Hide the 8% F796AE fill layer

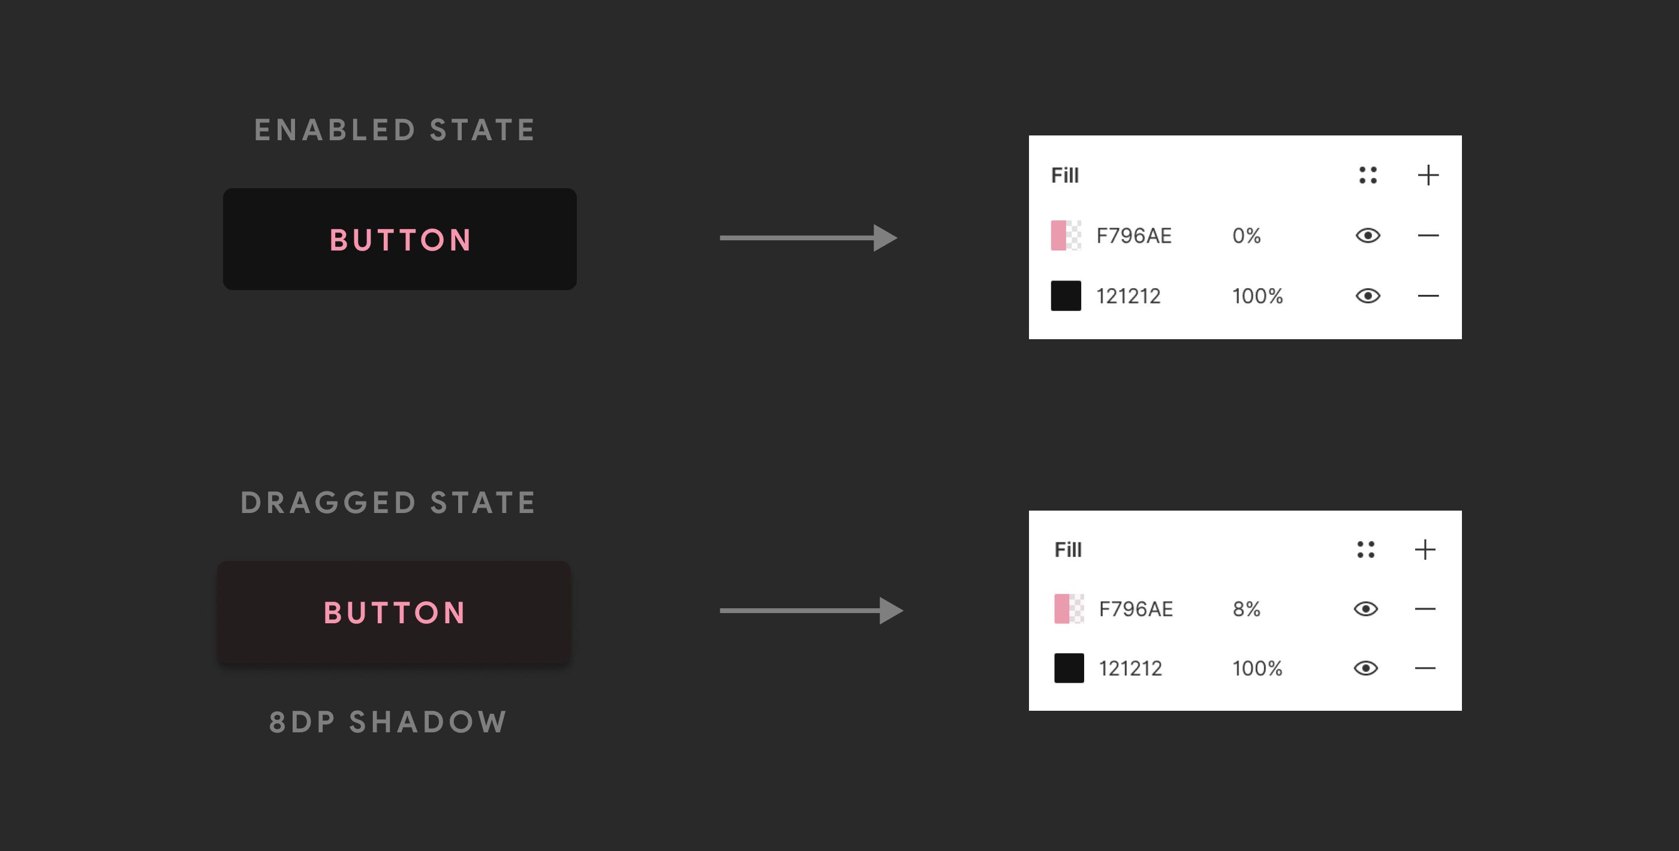(1365, 609)
